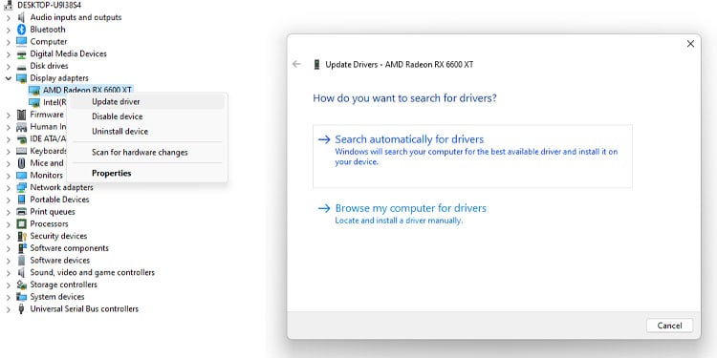This screenshot has height=358, width=717.
Task: Close the Update Drivers dialog
Action: (x=690, y=43)
